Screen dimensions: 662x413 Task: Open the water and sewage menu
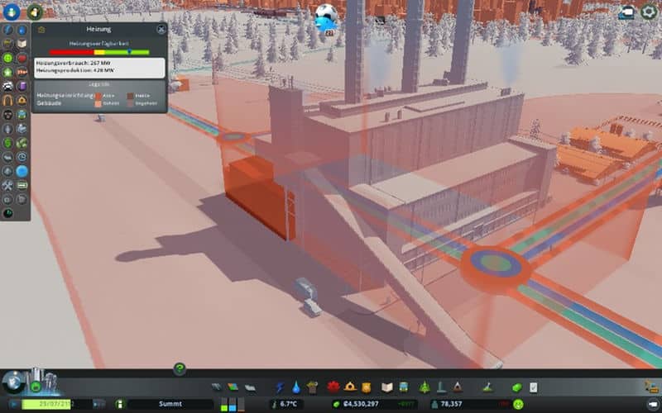click(295, 387)
